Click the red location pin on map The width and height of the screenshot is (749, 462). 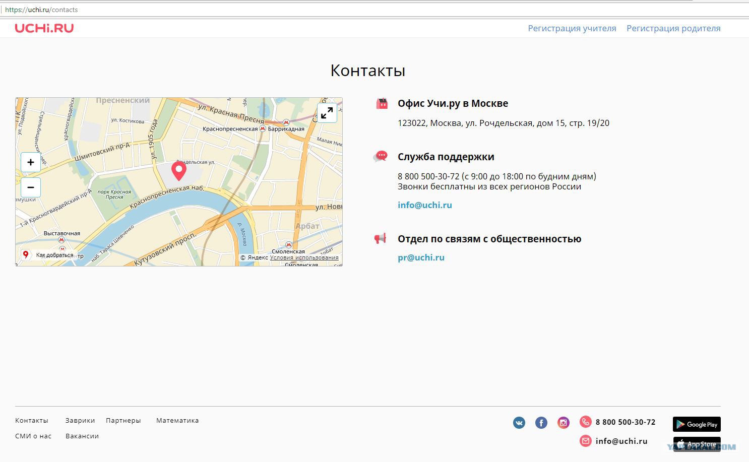click(x=179, y=171)
